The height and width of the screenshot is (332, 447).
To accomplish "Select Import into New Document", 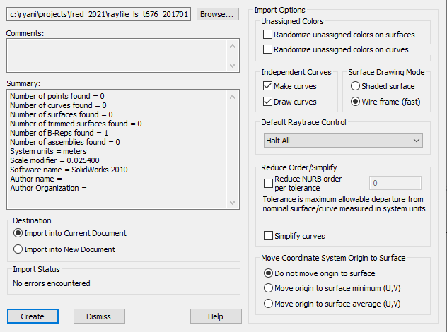I will 18,249.
